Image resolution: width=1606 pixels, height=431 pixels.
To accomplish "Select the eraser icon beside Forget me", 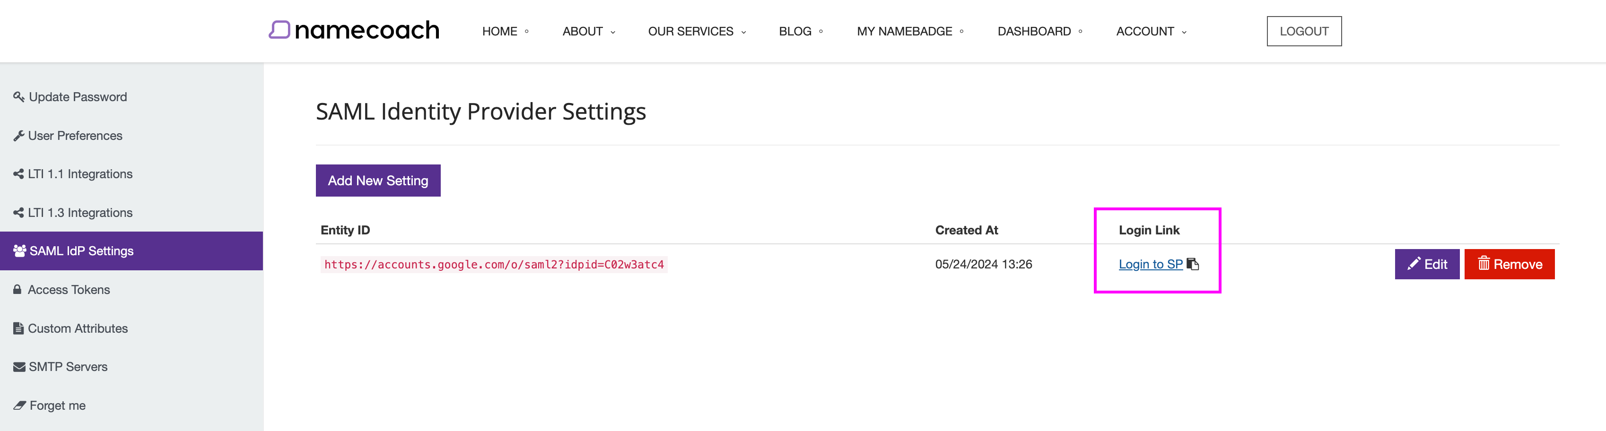I will [x=18, y=405].
